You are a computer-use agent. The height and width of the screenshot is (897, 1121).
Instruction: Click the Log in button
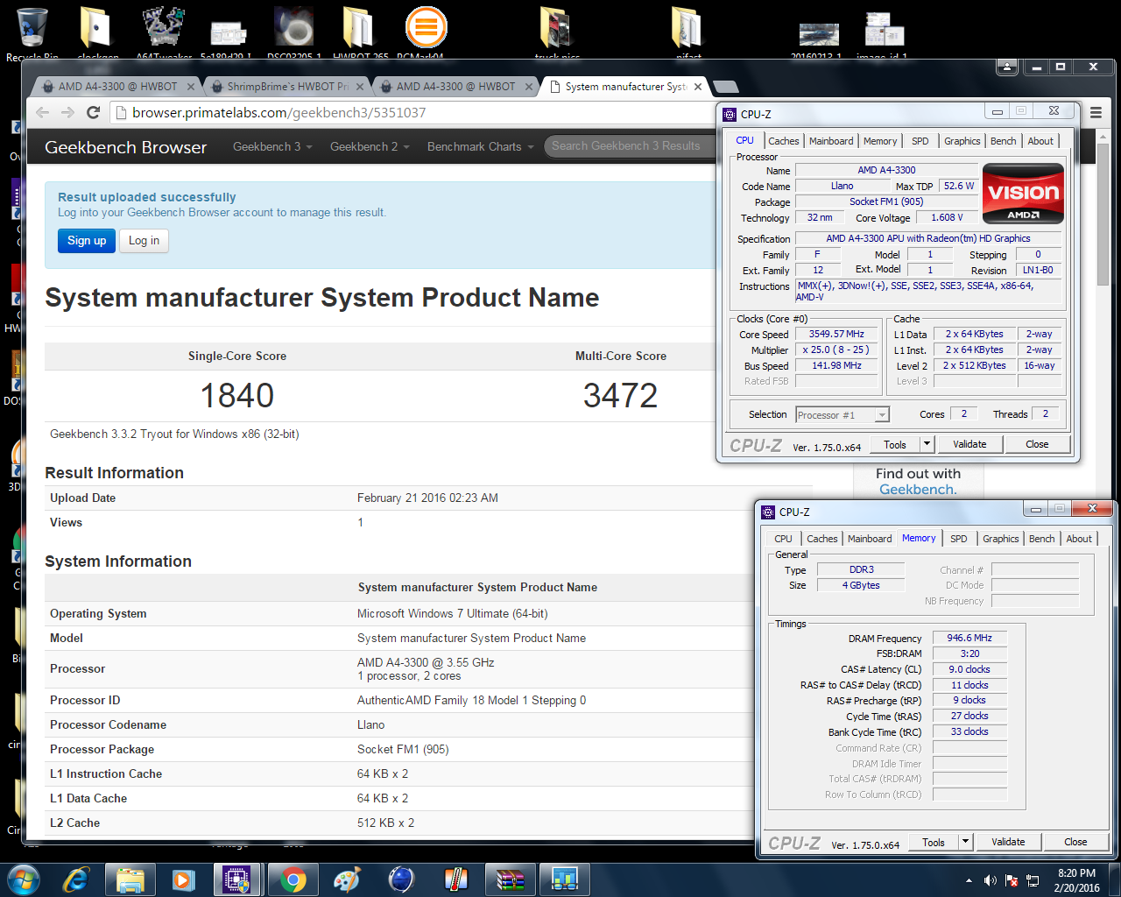(x=145, y=241)
